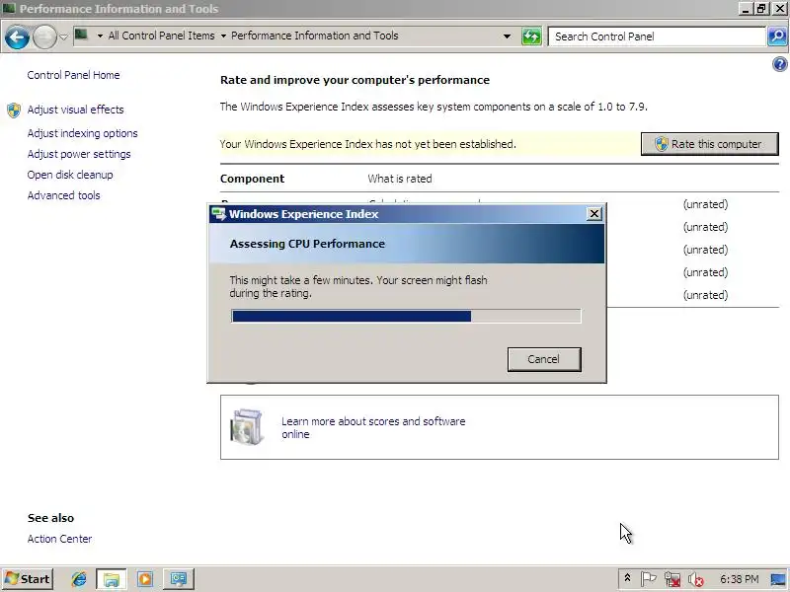Open Adjust indexing options
This screenshot has width=790, height=592.
pos(83,133)
